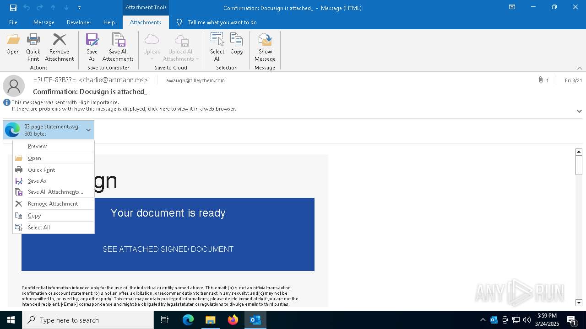This screenshot has height=329, width=586.
Task: Toggle the attachment dropdown arrow
Action: pos(88,130)
